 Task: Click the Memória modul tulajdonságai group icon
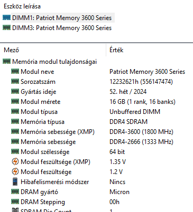coord(7,61)
